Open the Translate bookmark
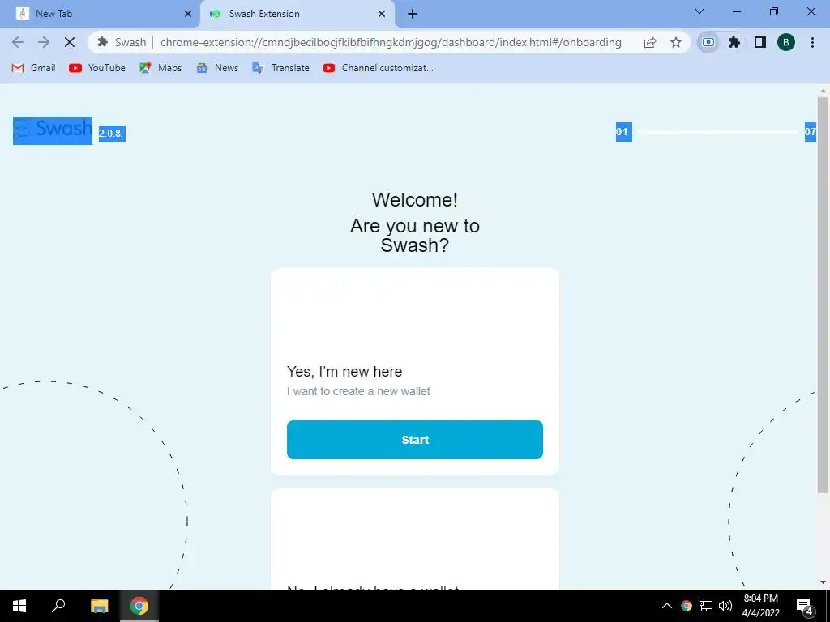 click(280, 68)
